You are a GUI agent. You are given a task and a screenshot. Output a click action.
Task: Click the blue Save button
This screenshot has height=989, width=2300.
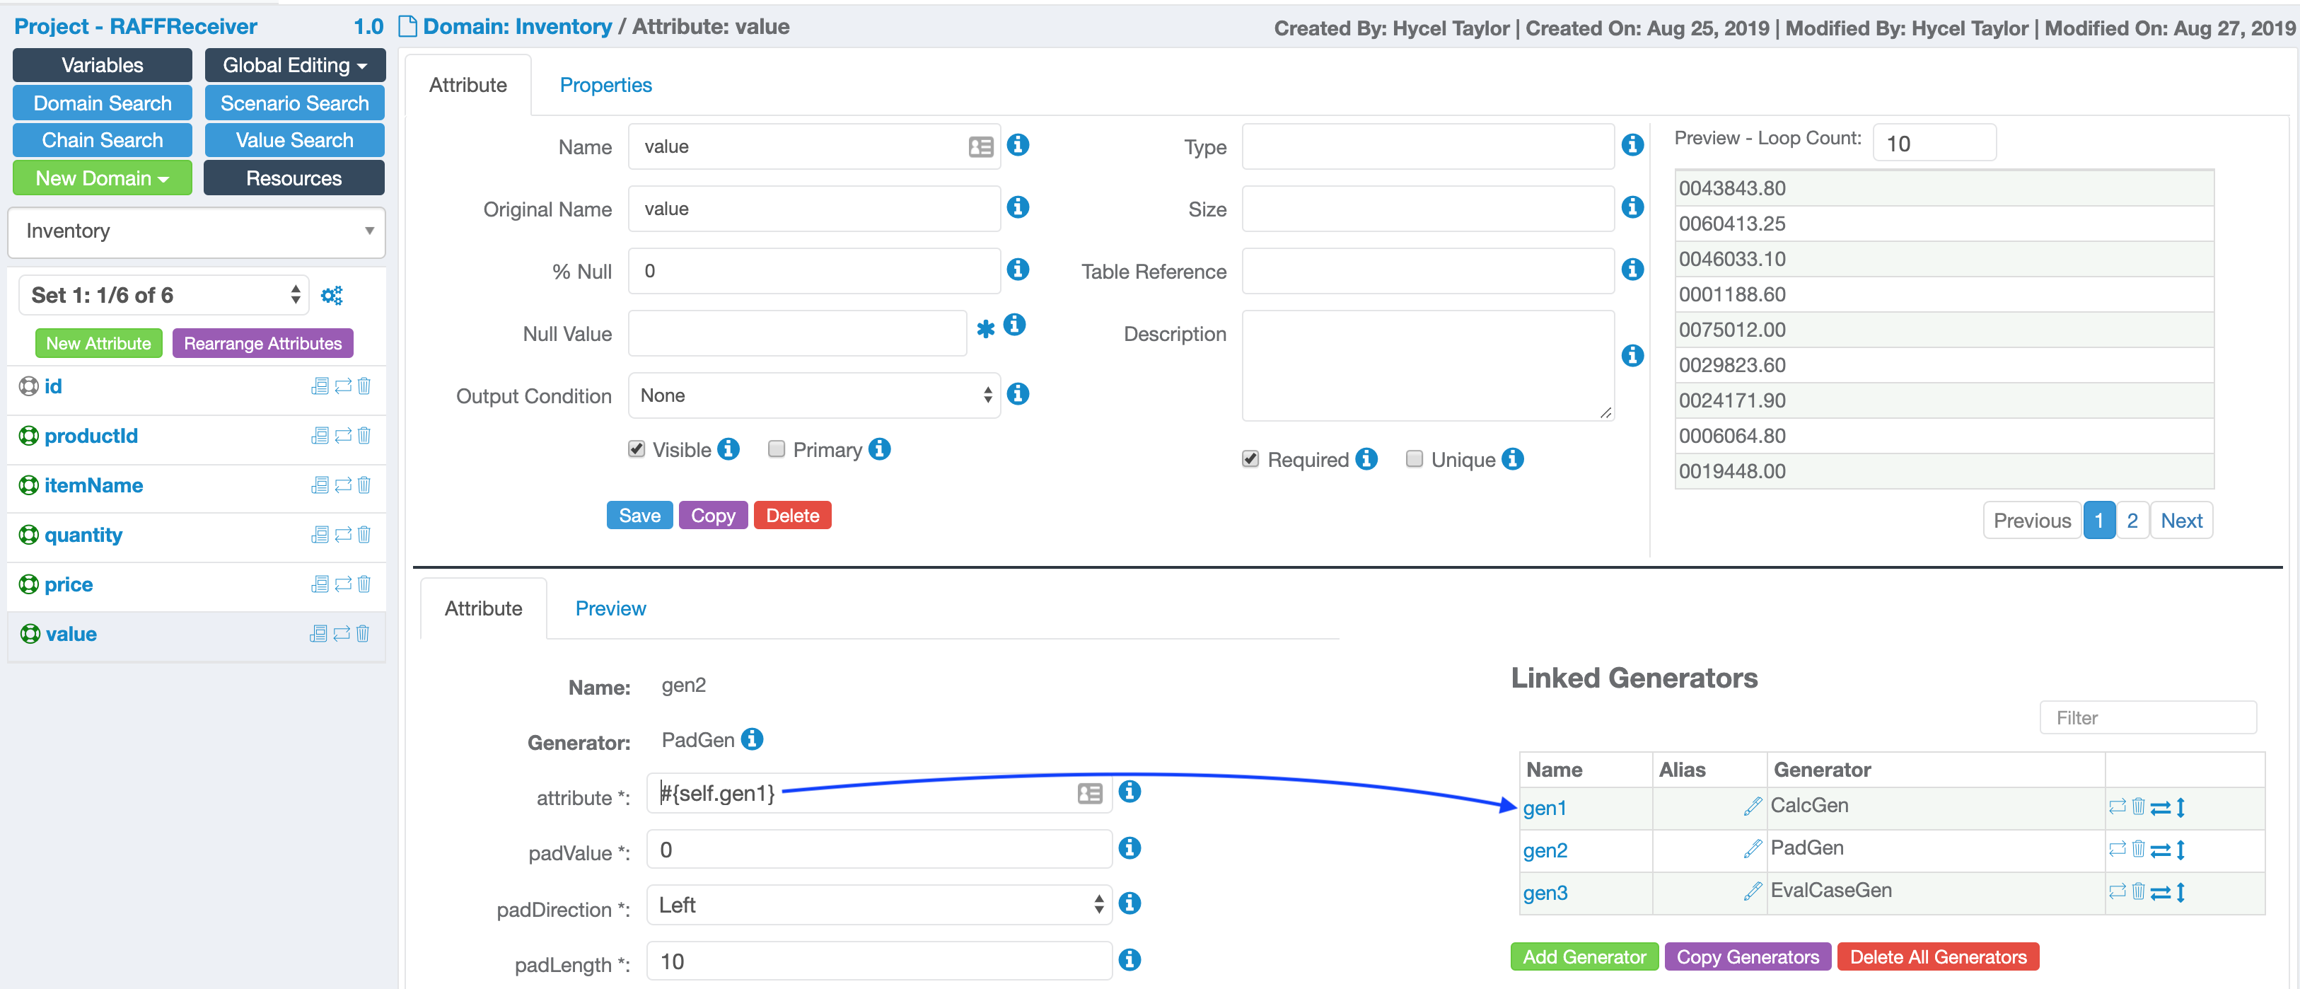[639, 516]
